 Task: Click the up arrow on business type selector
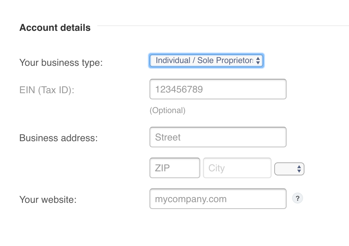(x=258, y=59)
